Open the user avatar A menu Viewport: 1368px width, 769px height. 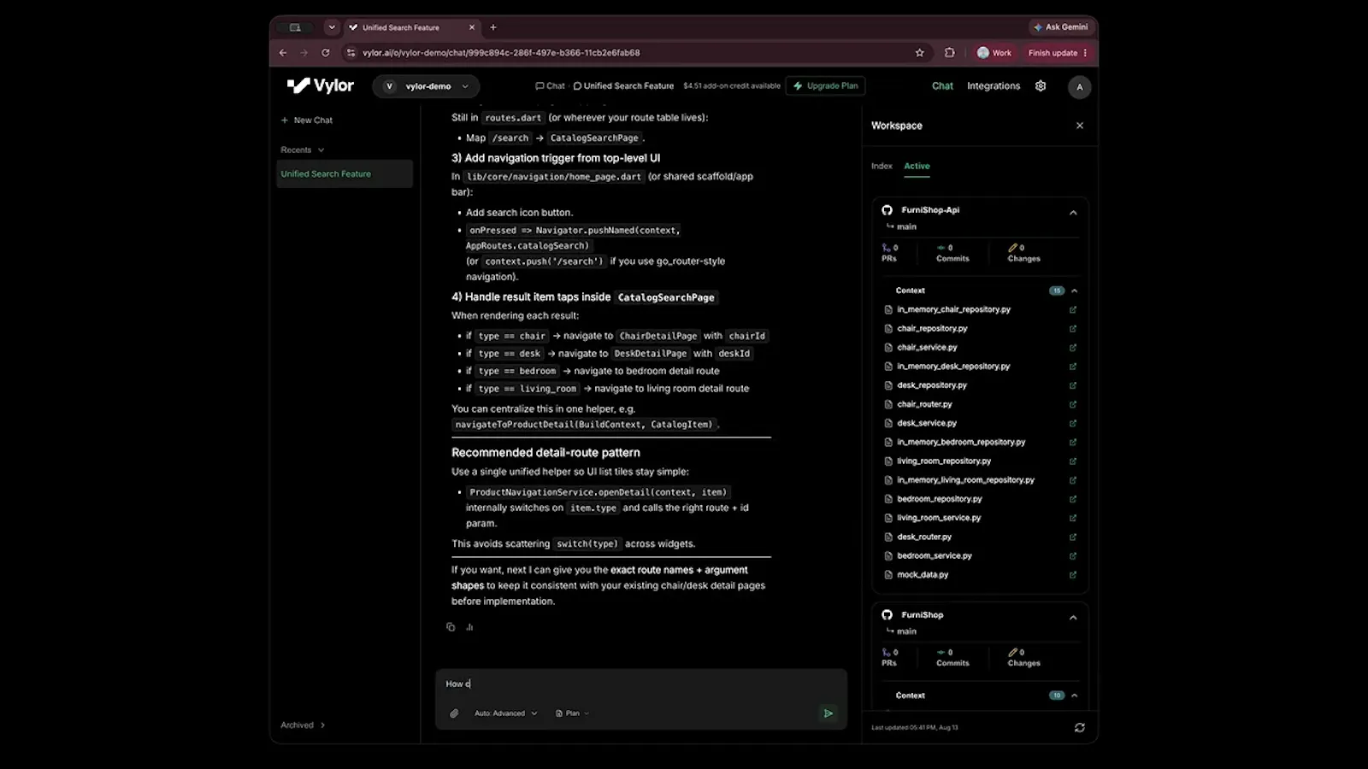pos(1079,87)
